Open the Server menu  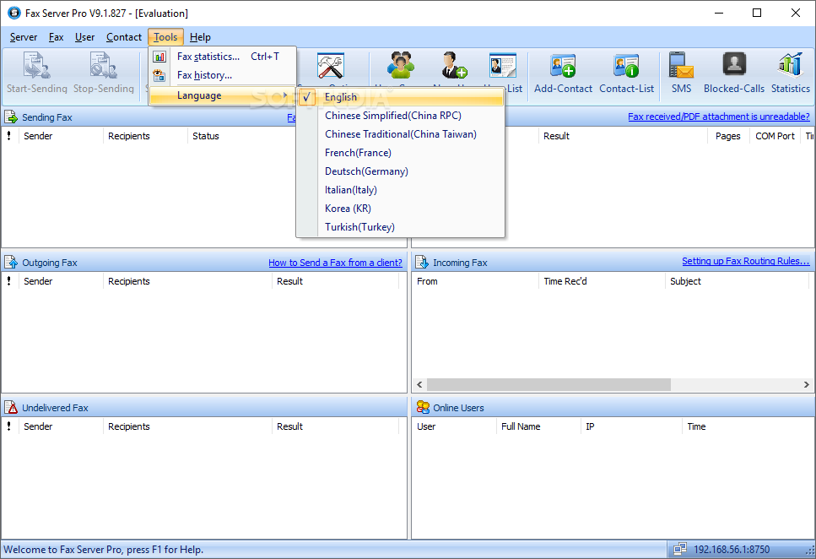tap(24, 37)
